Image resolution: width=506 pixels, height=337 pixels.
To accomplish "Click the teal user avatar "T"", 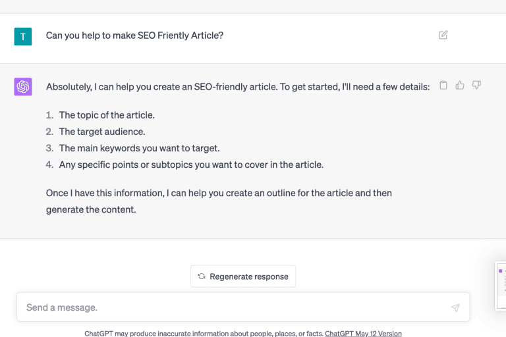I will (x=23, y=36).
